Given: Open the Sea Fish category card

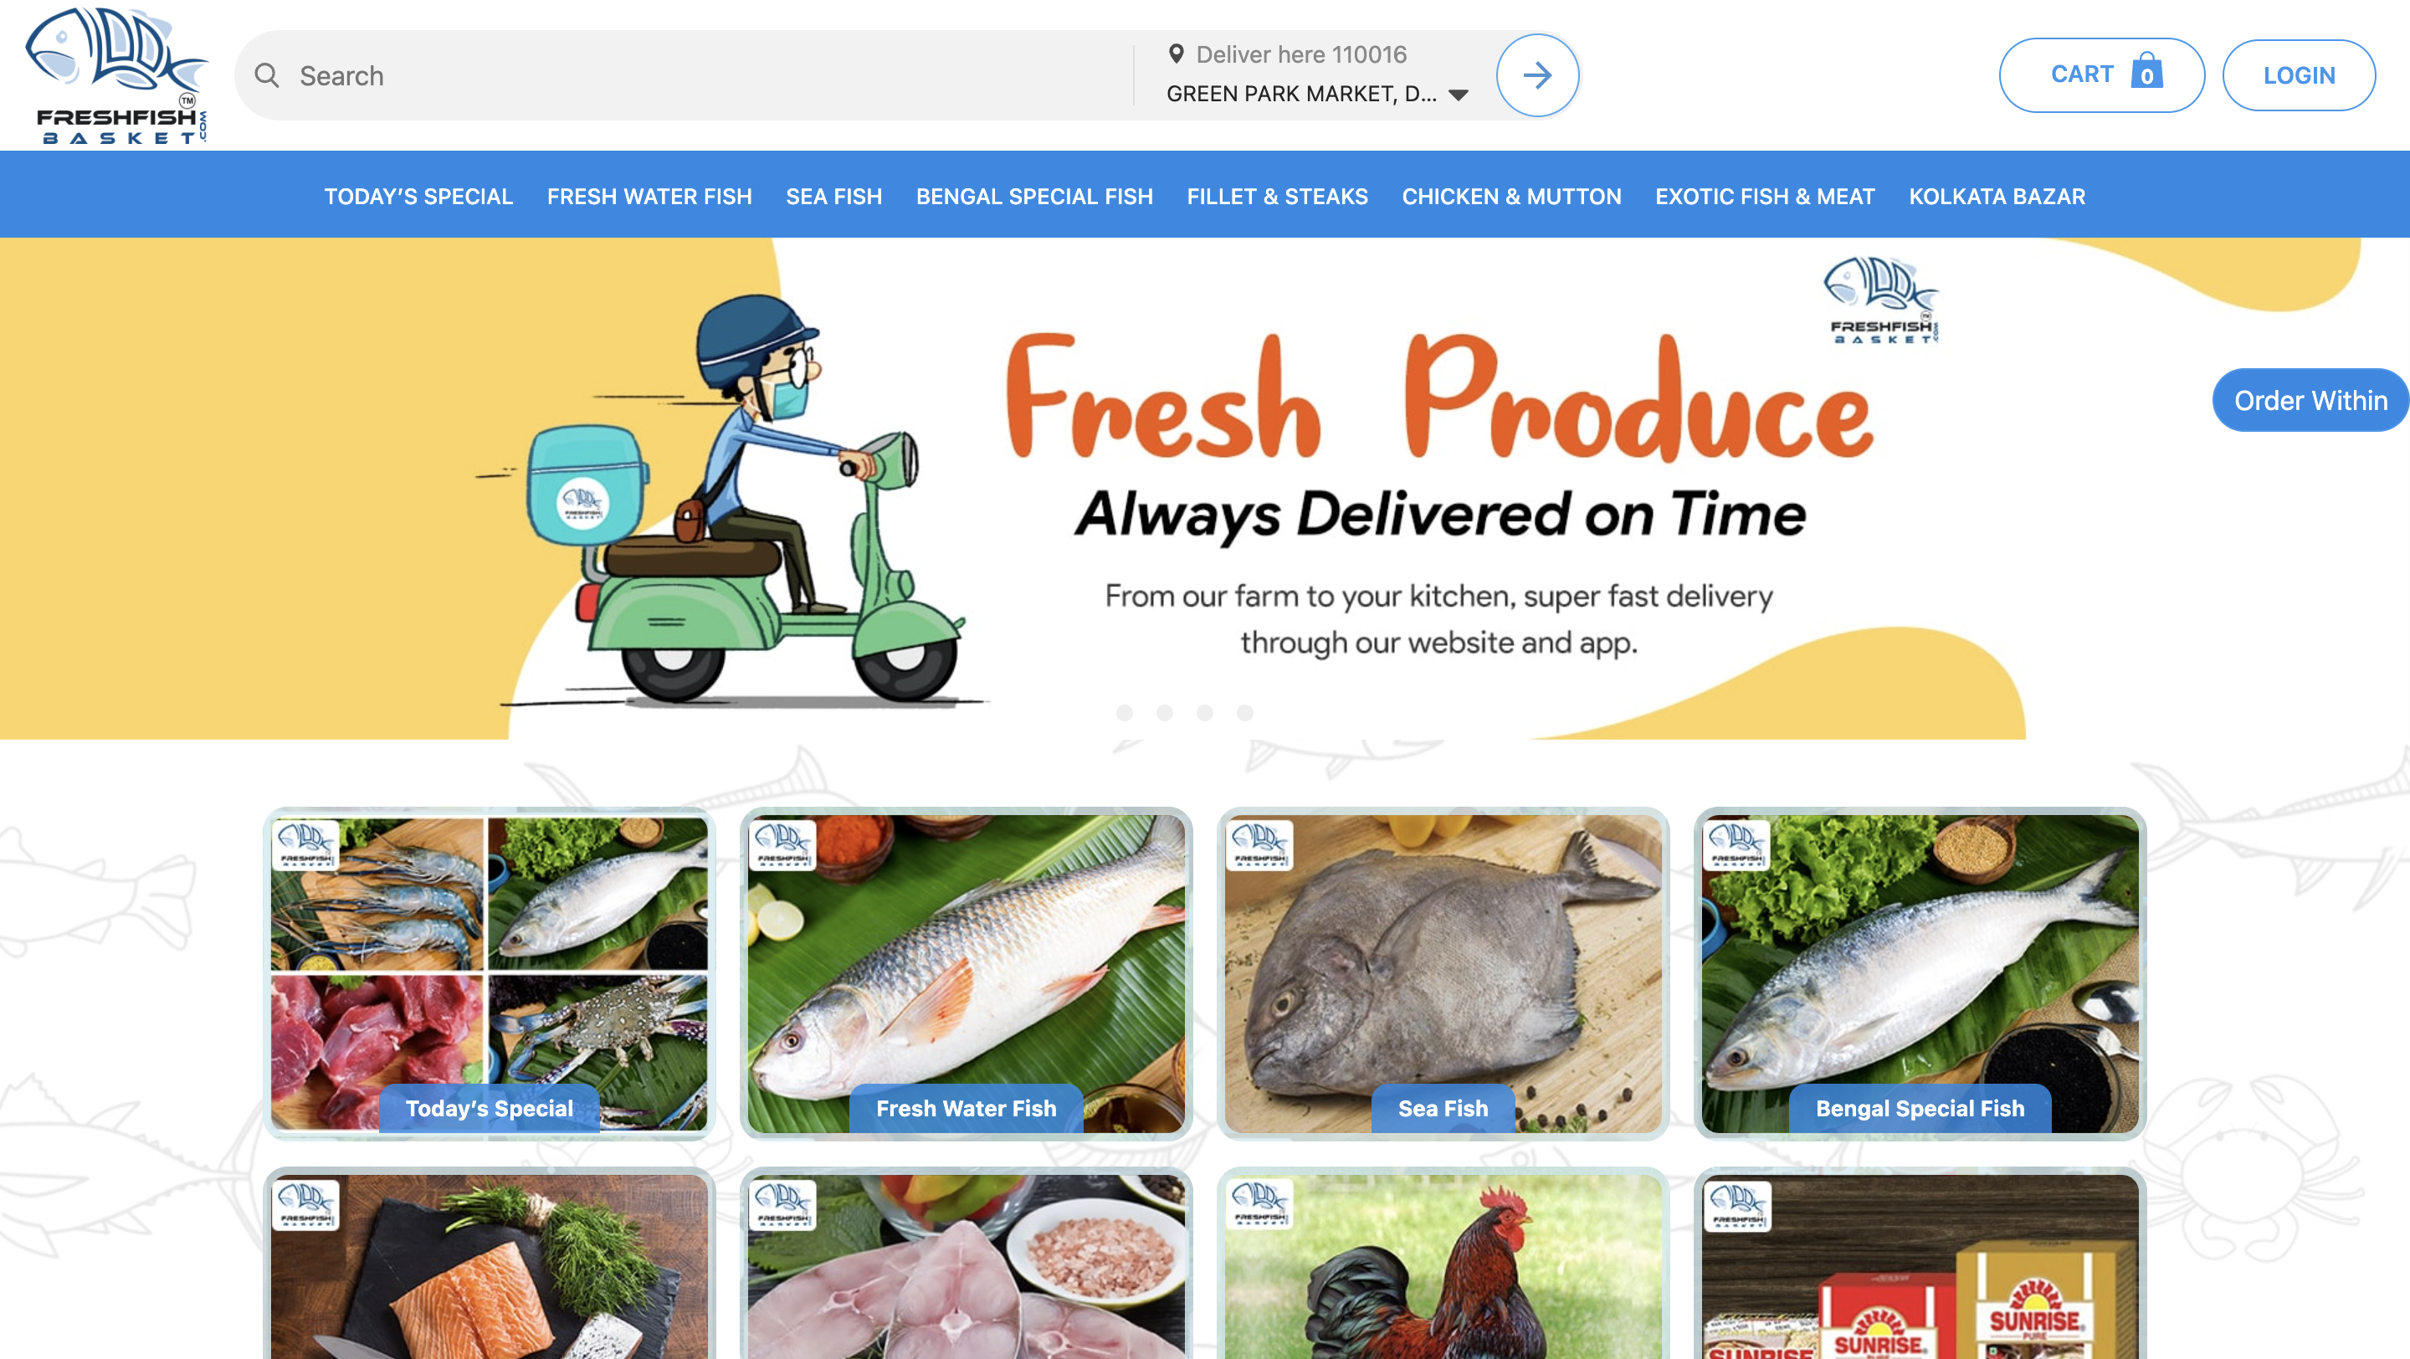Looking at the screenshot, I should tap(1443, 974).
